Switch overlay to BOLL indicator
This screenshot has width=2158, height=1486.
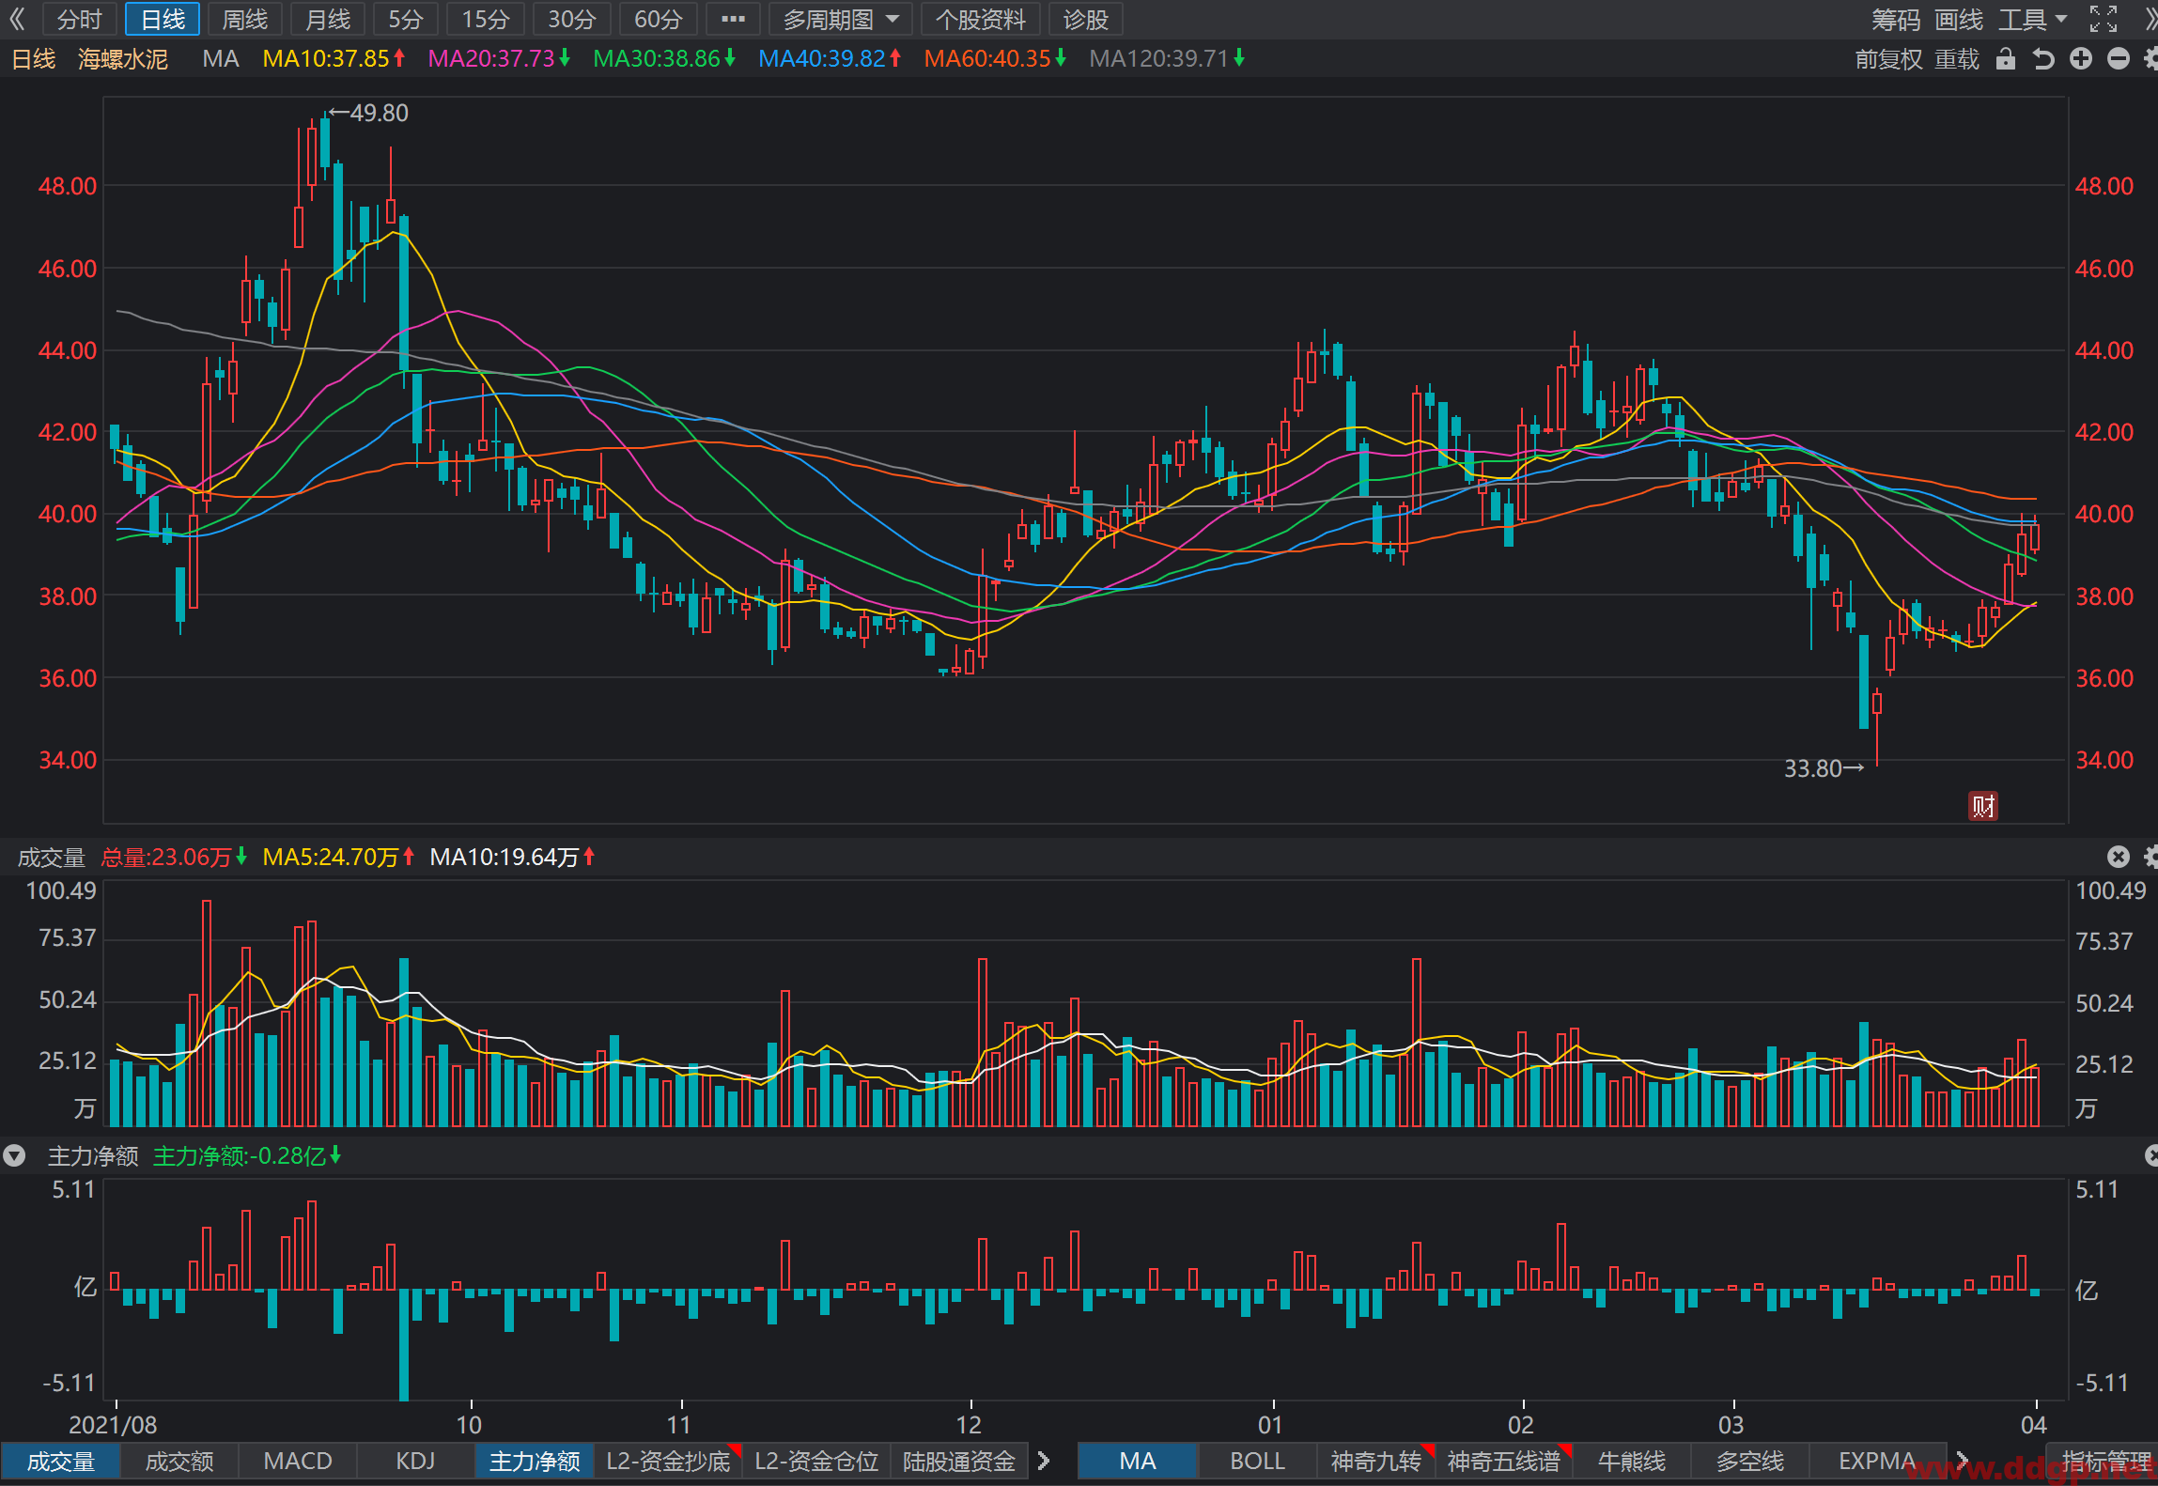(x=1257, y=1462)
